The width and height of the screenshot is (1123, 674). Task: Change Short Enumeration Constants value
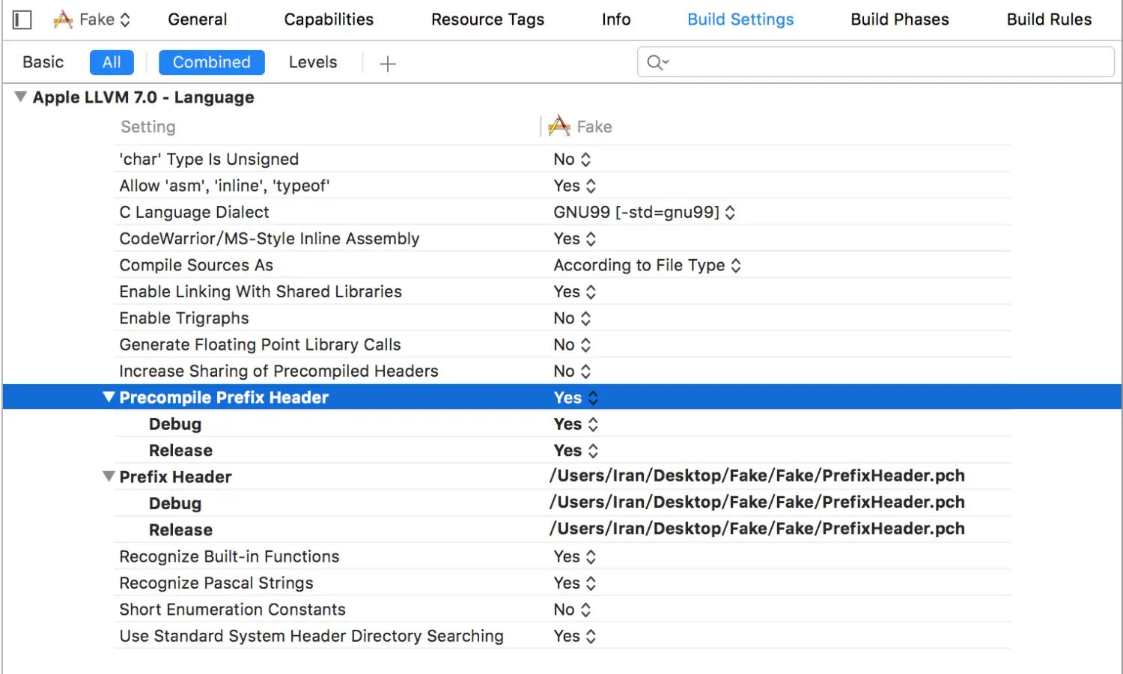(572, 610)
